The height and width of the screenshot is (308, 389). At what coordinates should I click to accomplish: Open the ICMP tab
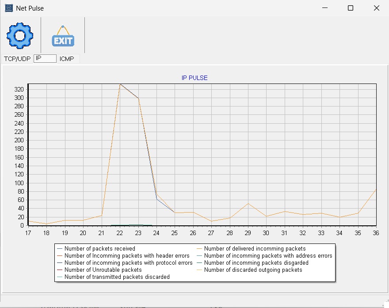click(67, 59)
